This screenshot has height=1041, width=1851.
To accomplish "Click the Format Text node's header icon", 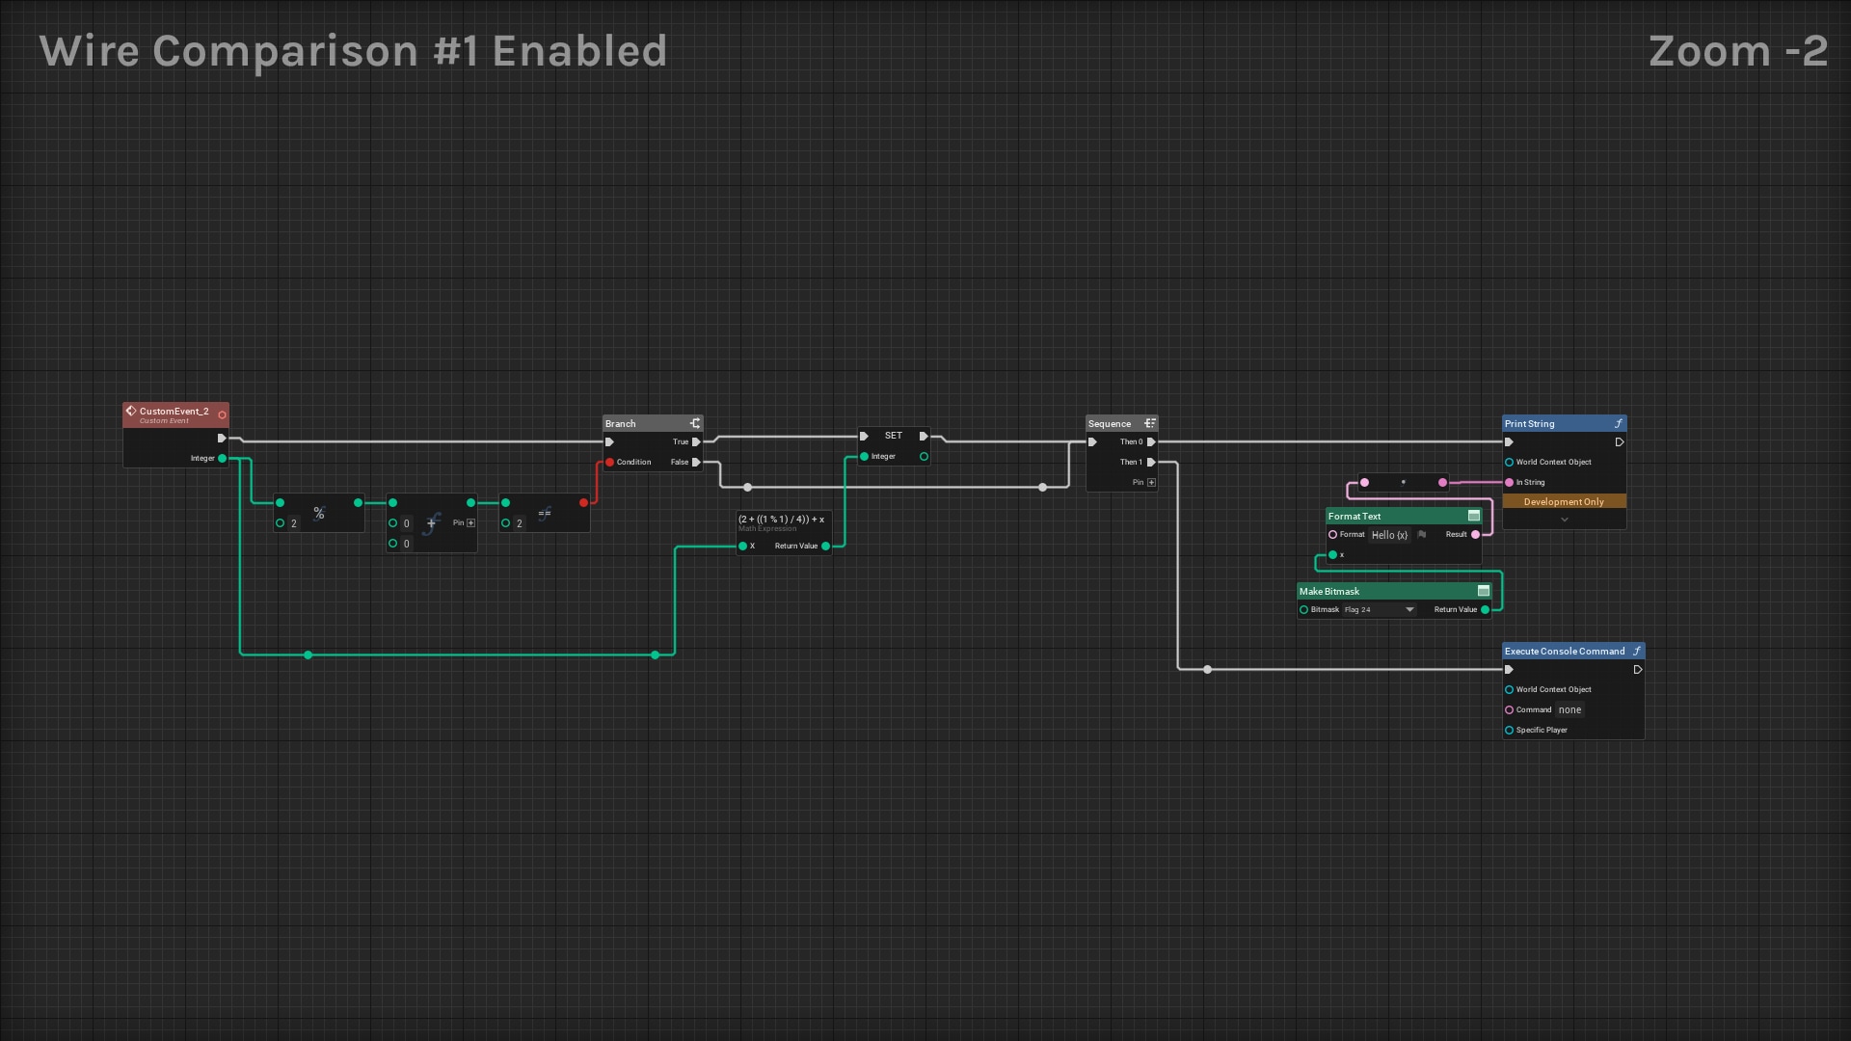I will click(1474, 516).
